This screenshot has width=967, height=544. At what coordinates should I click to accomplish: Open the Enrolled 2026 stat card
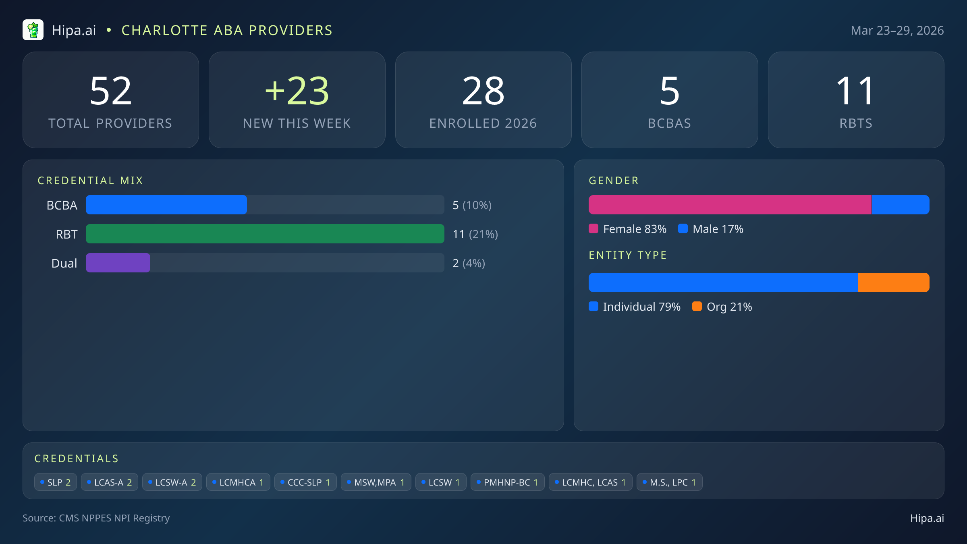coord(483,100)
